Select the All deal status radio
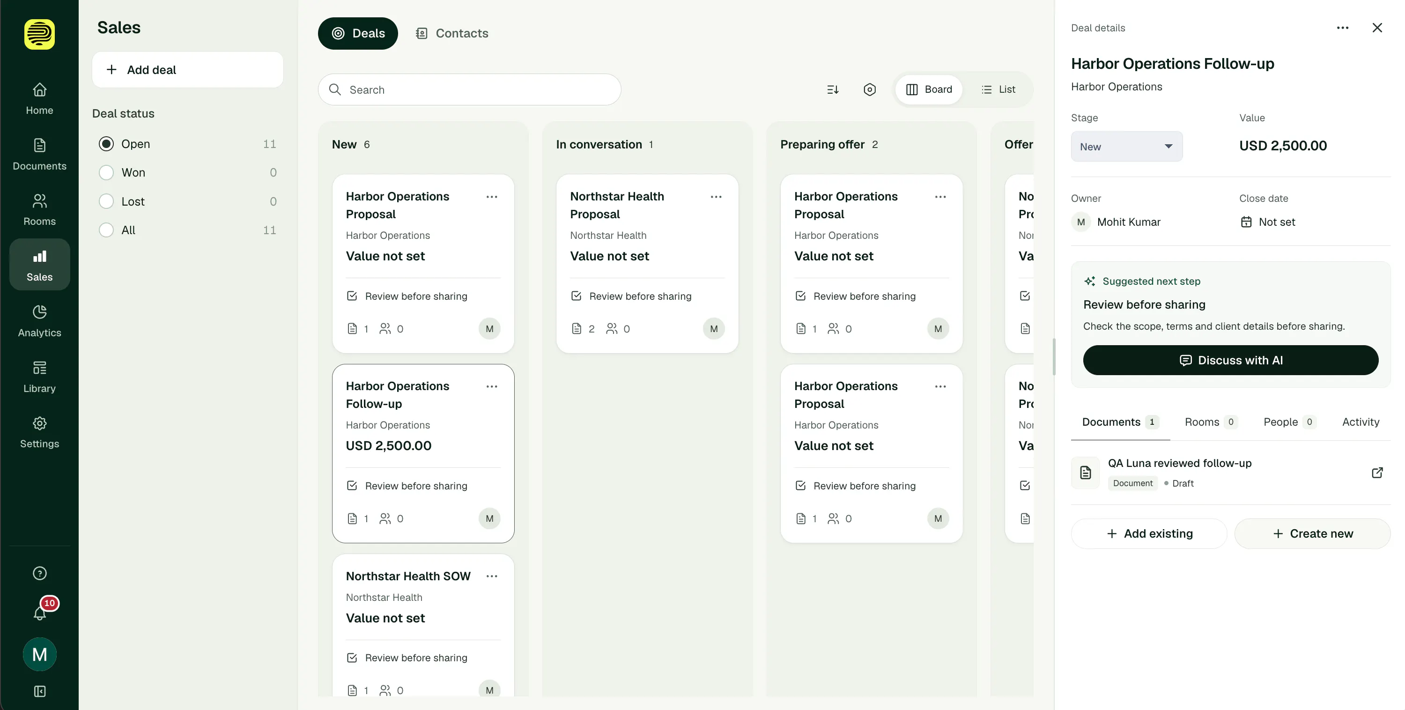Viewport: 1405px width, 710px height. coord(106,230)
